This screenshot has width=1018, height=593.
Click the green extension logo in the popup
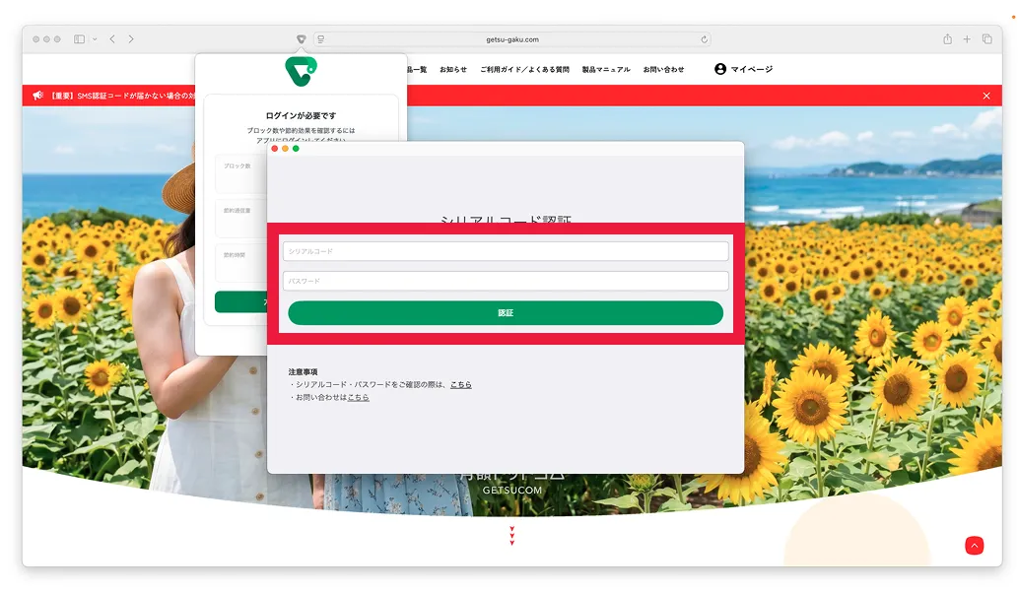(x=302, y=71)
